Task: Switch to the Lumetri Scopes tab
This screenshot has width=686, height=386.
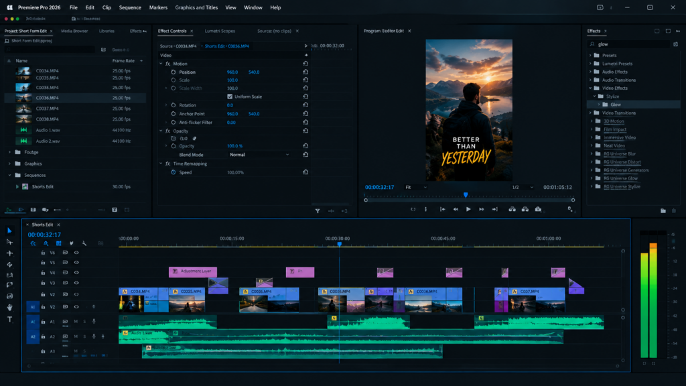Action: tap(220, 31)
